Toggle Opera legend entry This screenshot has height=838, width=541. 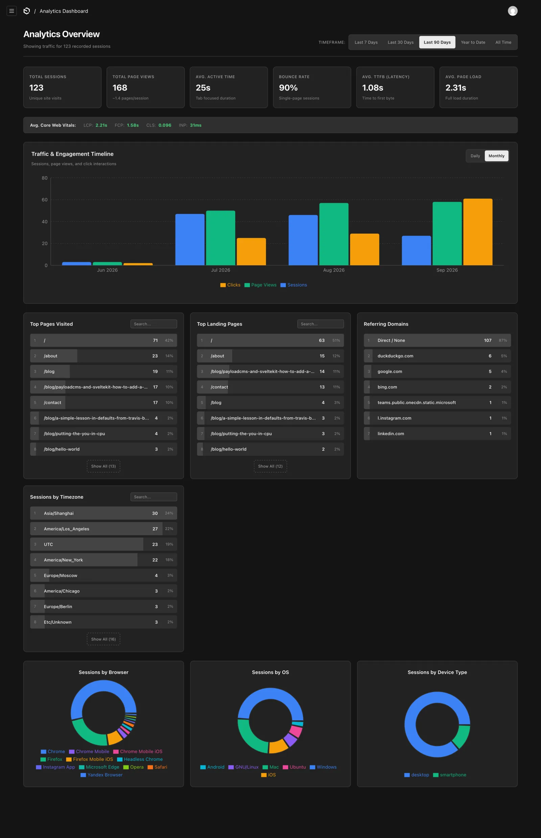click(x=134, y=767)
